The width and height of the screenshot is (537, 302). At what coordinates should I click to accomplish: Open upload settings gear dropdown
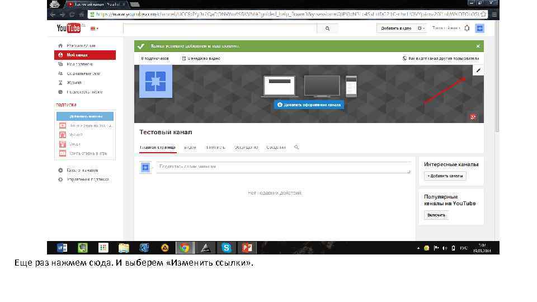point(421,29)
